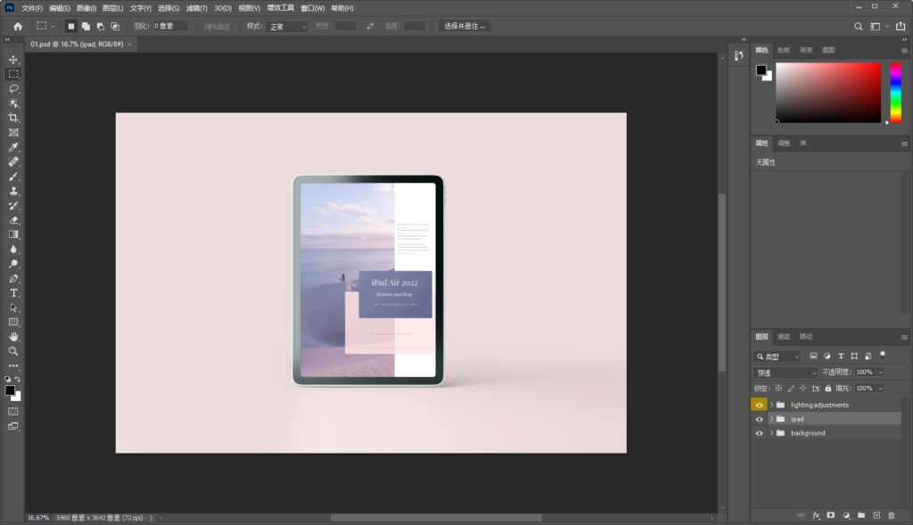Viewport: 913px width, 525px height.
Task: Toggle lock transparent pixels
Action: click(778, 389)
